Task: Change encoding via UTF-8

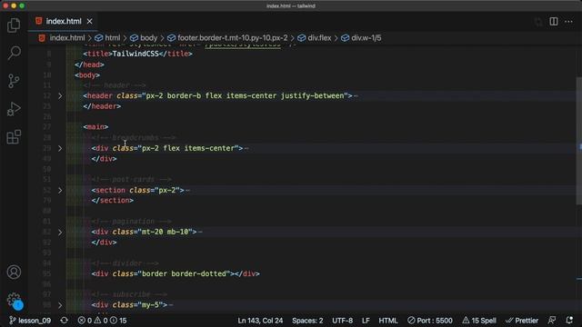Action: pos(342,321)
